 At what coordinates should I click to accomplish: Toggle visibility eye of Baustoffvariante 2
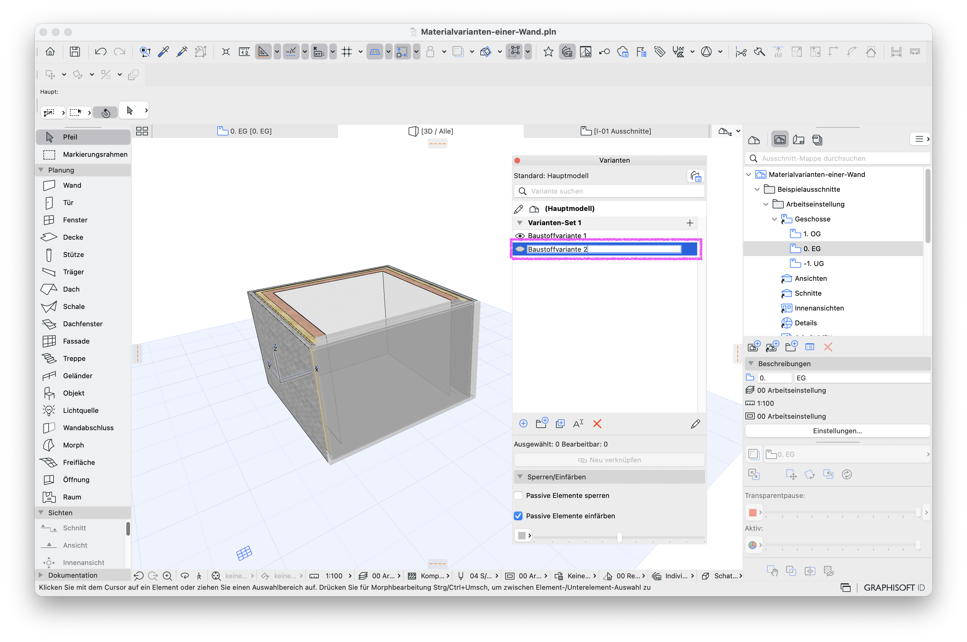point(520,249)
